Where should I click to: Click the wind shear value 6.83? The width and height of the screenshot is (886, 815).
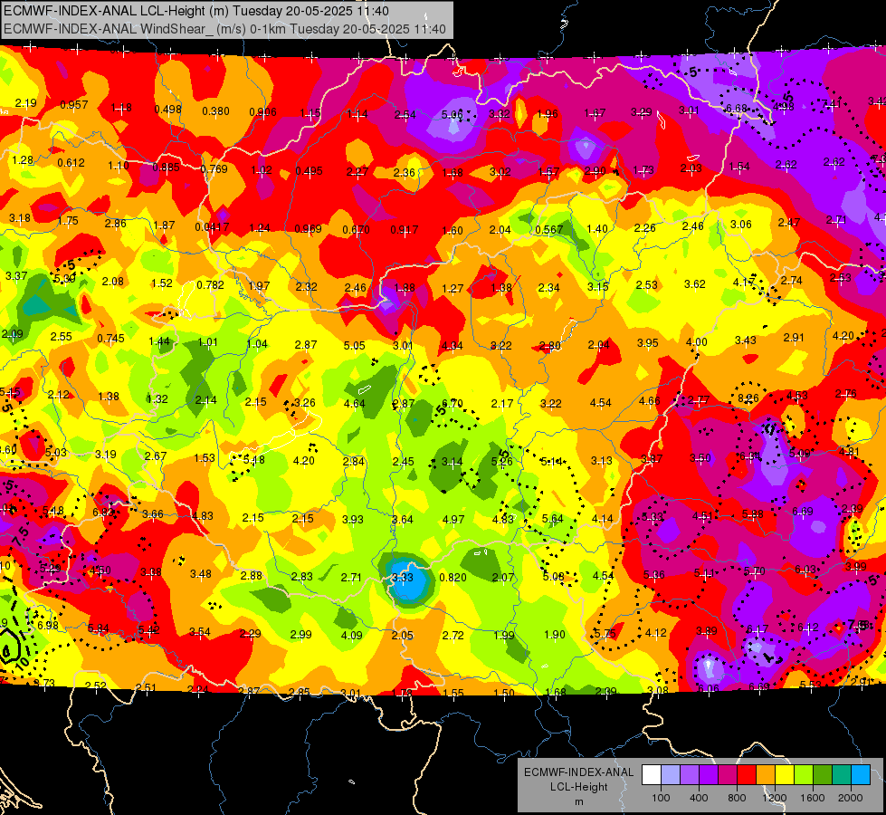[103, 513]
